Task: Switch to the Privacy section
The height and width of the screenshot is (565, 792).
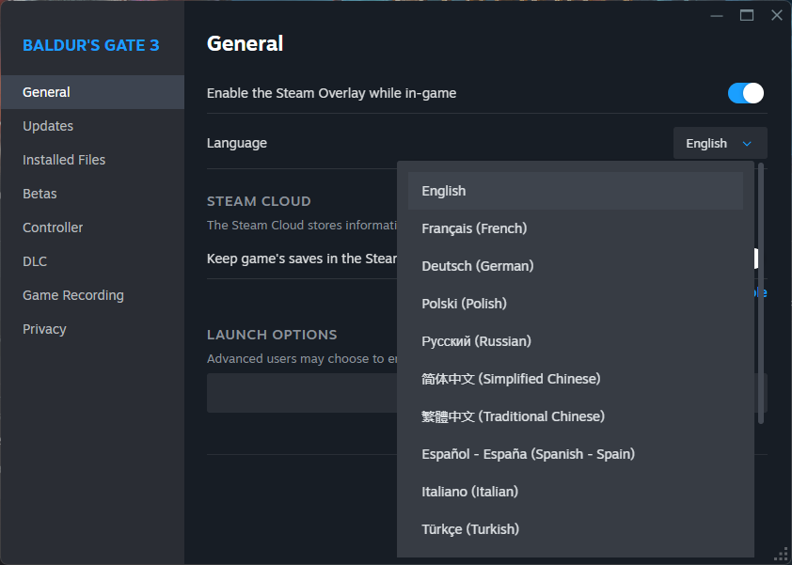Action: pyautogui.click(x=92, y=329)
